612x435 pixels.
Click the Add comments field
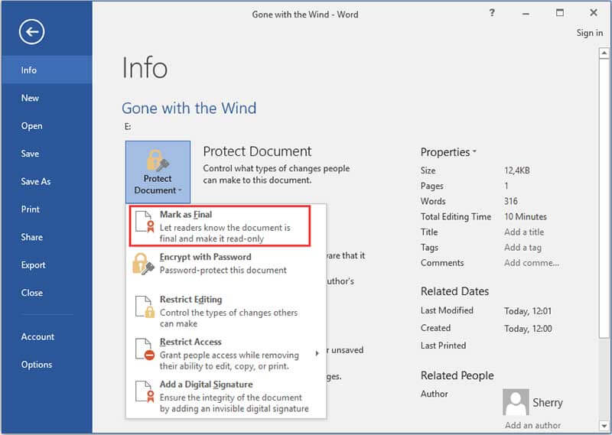531,262
